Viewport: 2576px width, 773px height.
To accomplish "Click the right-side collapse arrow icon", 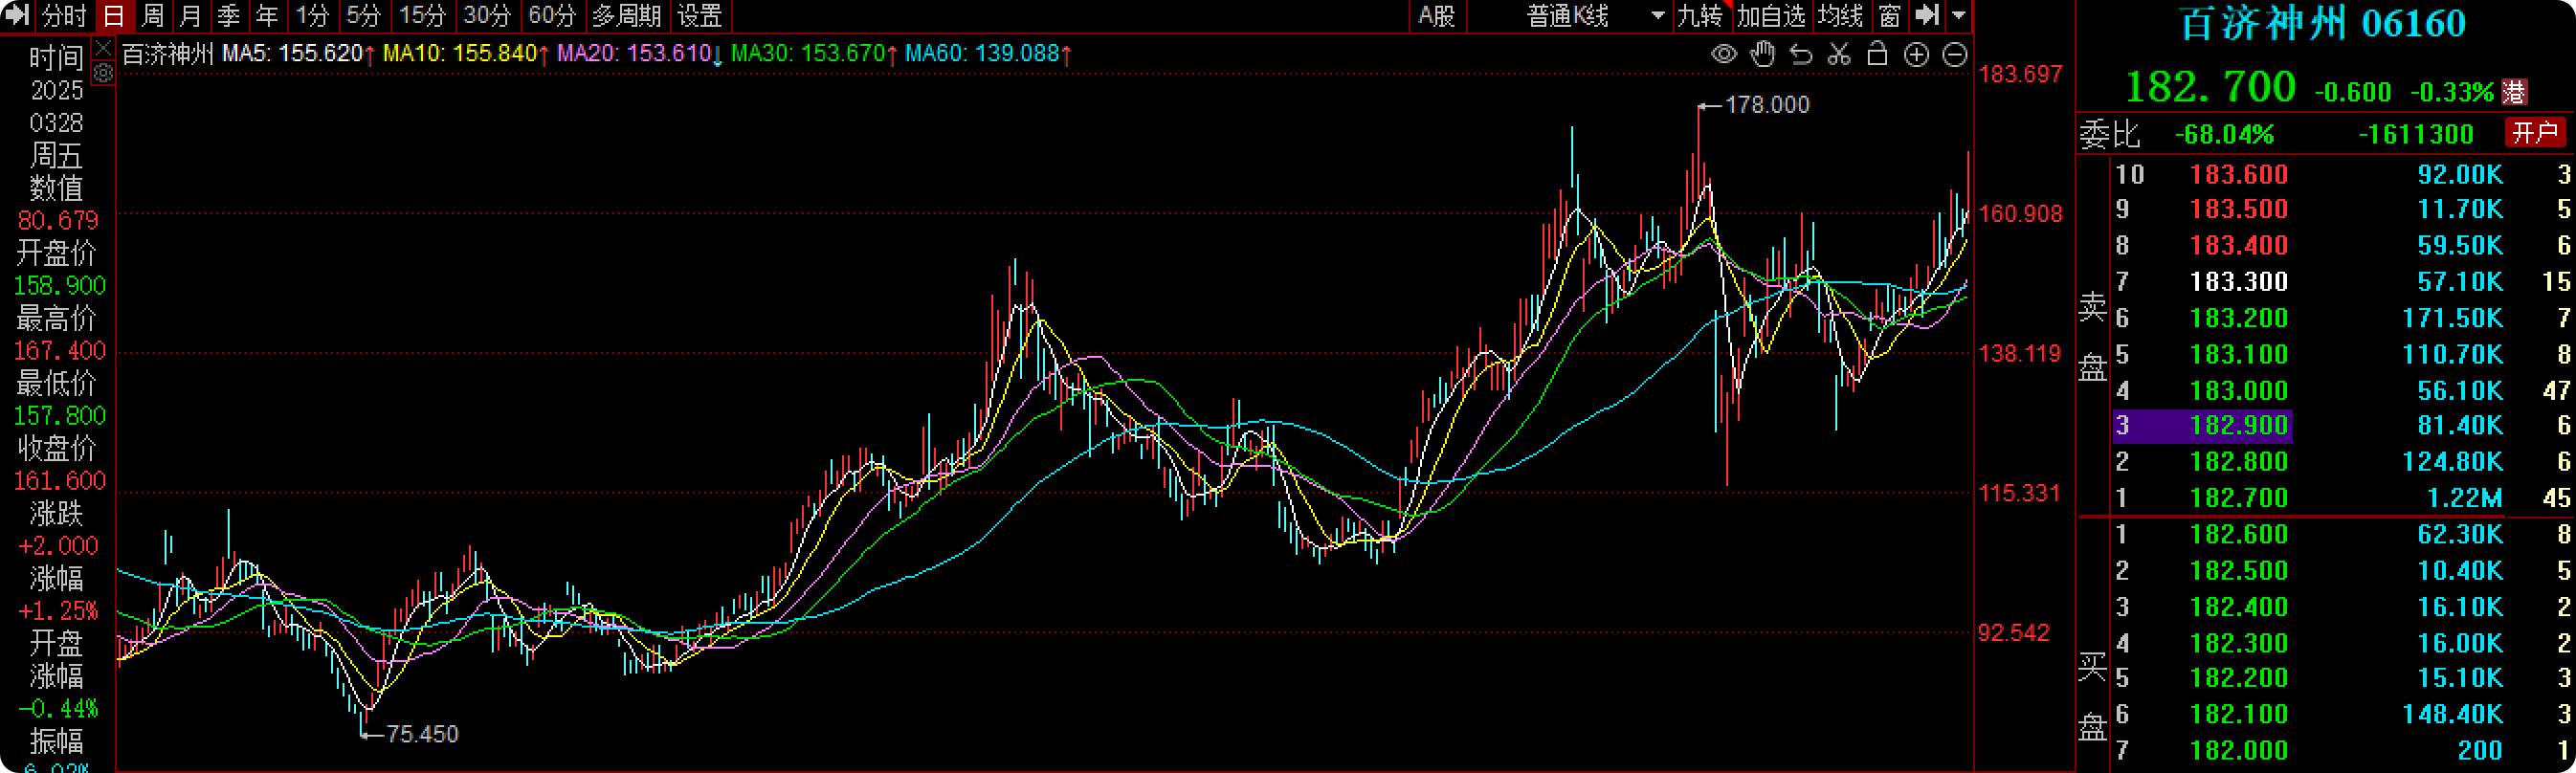I will tap(1926, 16).
